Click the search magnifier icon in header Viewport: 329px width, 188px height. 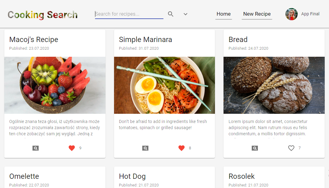[170, 14]
